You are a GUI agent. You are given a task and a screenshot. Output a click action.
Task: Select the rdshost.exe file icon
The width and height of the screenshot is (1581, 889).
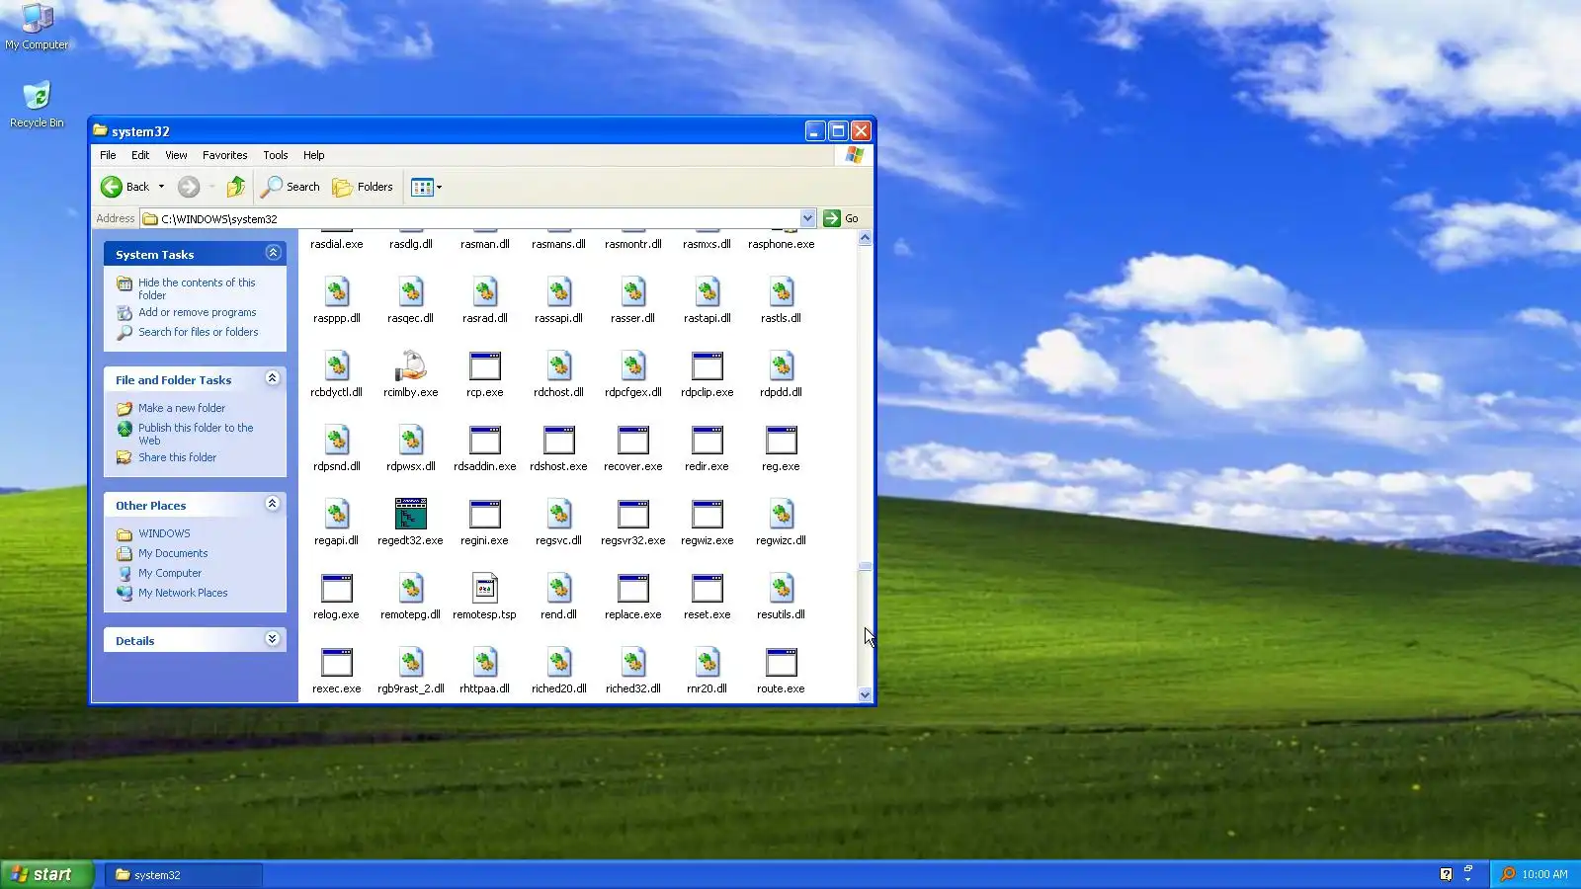[558, 441]
